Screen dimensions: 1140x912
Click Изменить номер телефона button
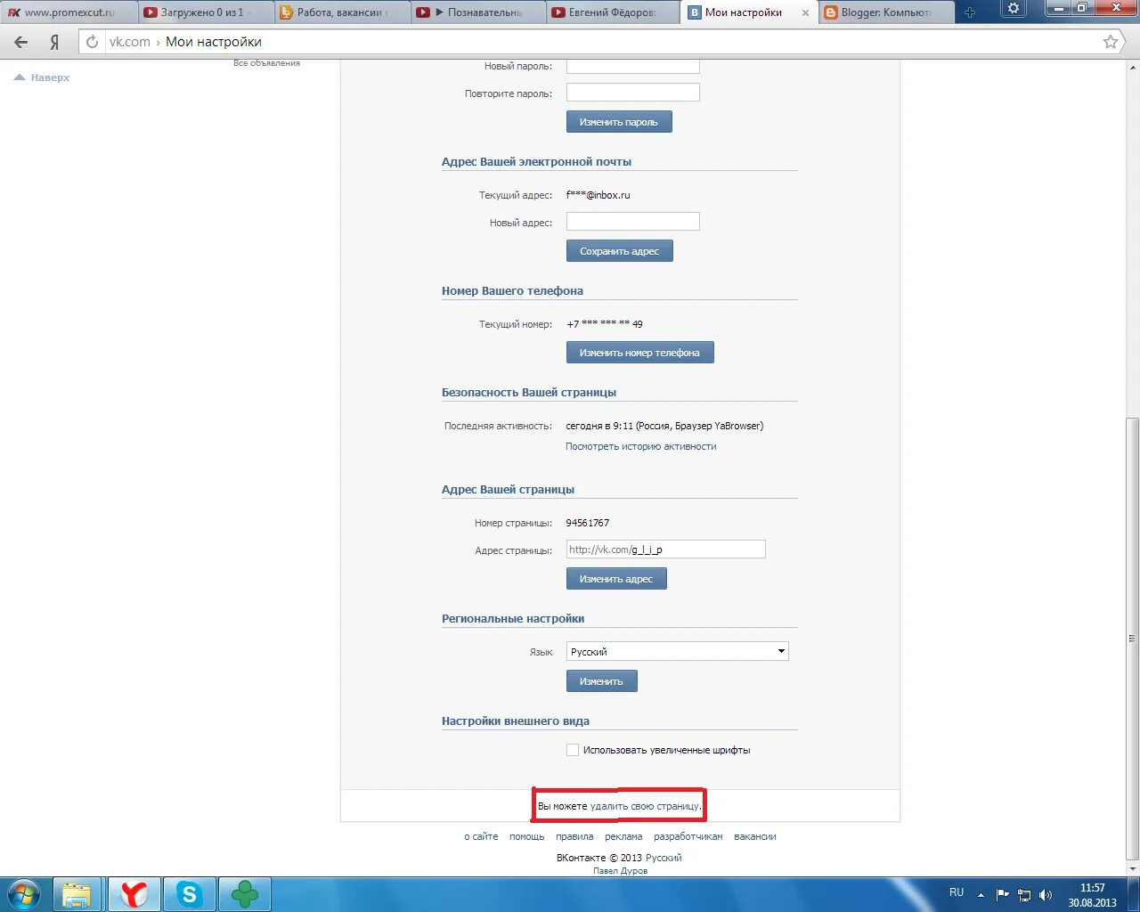tap(639, 353)
